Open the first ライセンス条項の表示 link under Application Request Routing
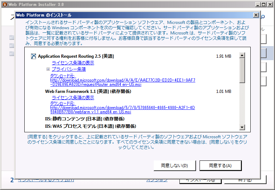This screenshot has height=190, width=275. click(73, 63)
